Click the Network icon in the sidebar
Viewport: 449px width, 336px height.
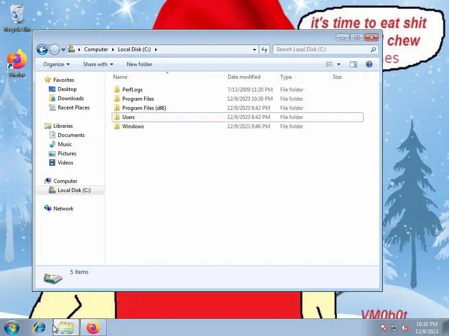[48, 208]
